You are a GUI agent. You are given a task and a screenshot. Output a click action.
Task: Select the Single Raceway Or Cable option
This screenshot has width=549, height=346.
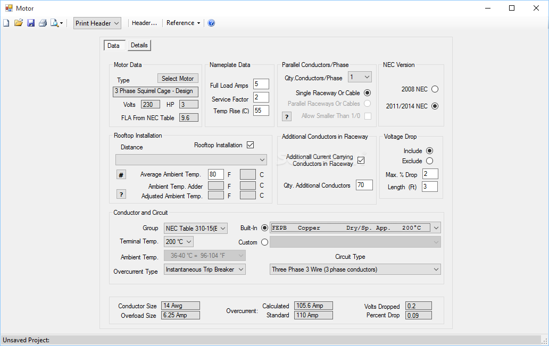tap(367, 92)
